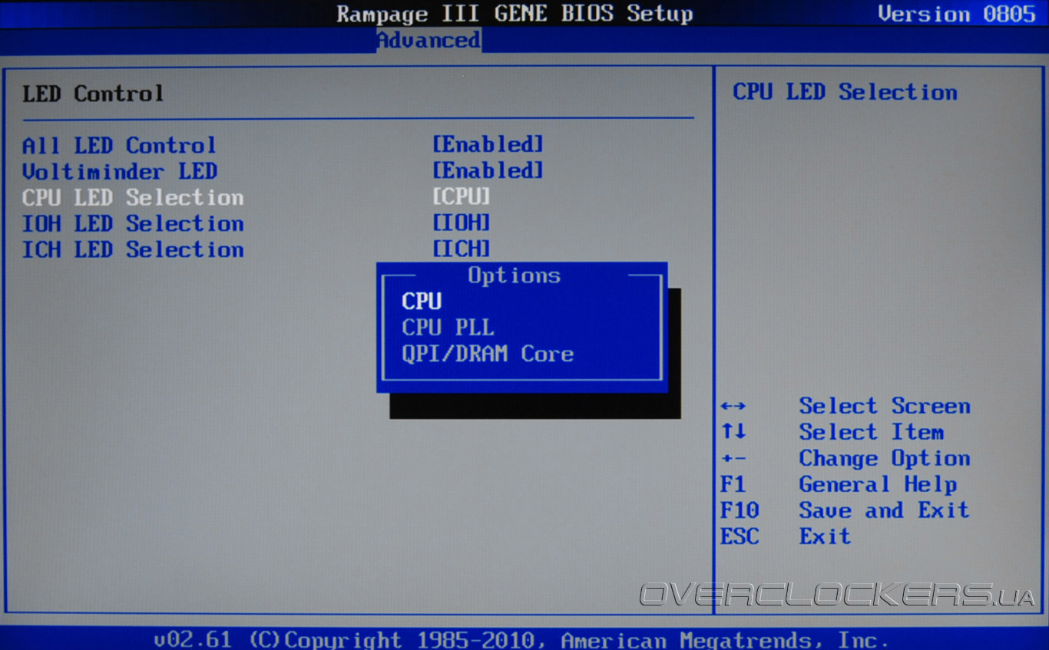Click the General Help hint
The image size is (1049, 650).
pyautogui.click(x=878, y=484)
